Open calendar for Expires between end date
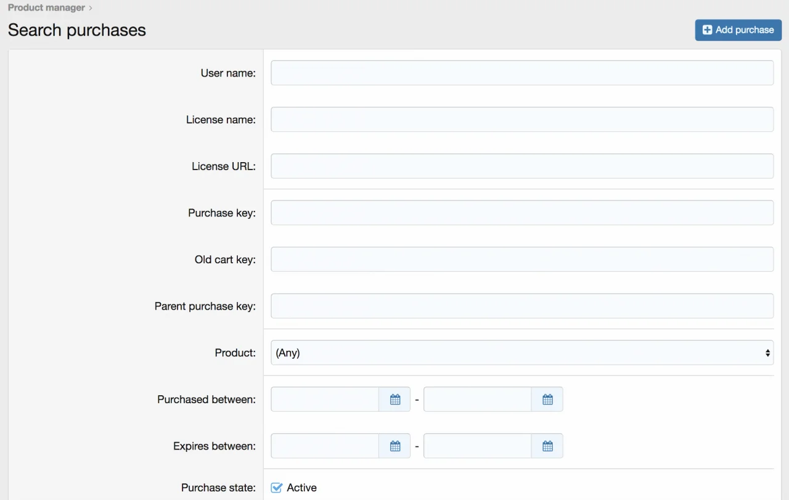This screenshot has width=789, height=500. point(547,446)
